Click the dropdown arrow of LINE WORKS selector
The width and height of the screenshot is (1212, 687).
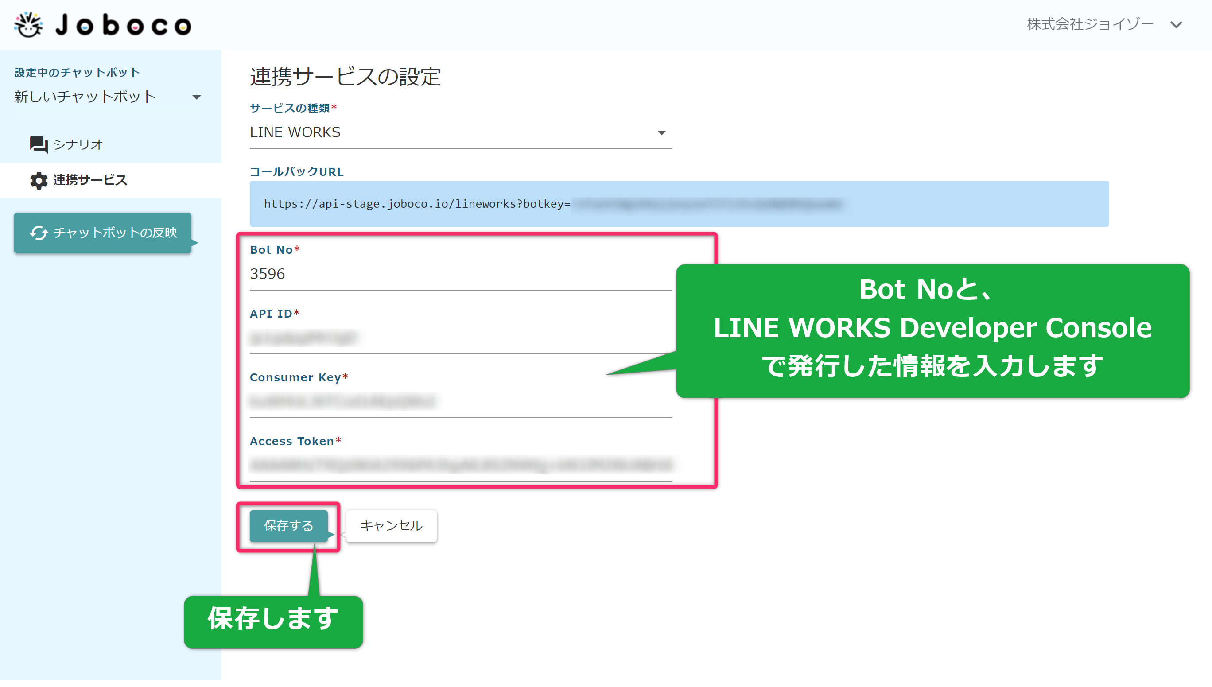(x=661, y=133)
